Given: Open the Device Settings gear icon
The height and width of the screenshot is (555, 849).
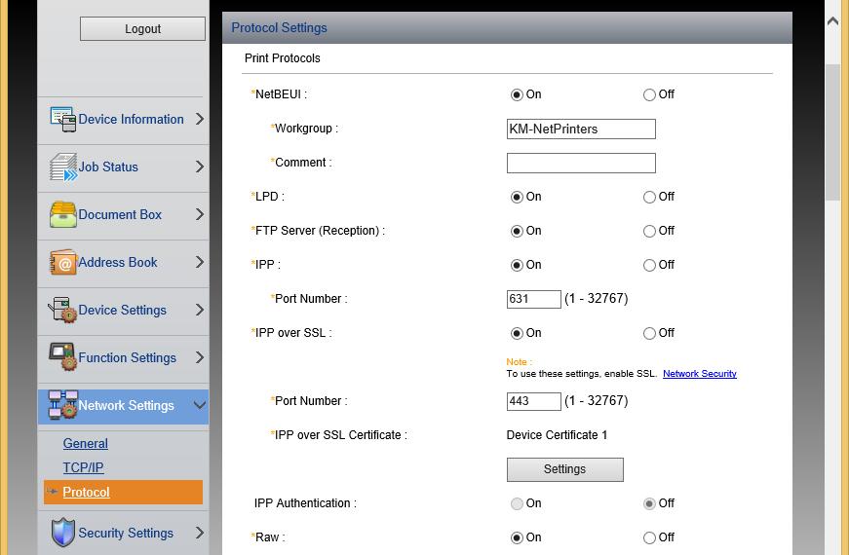Looking at the screenshot, I should pyautogui.click(x=62, y=310).
